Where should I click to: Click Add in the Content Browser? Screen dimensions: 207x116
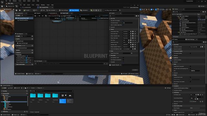pyautogui.click(x=4, y=88)
